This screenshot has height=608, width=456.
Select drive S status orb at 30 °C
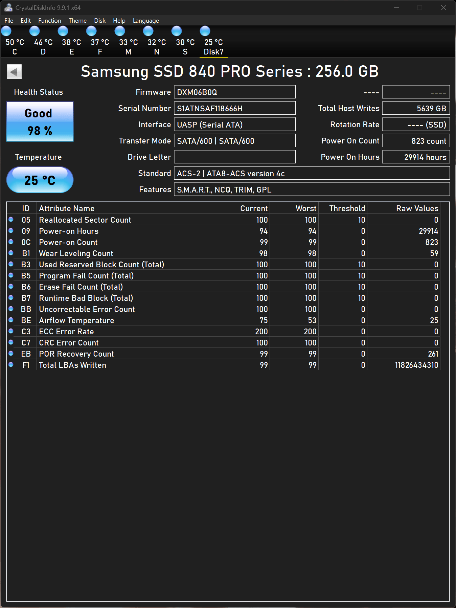click(177, 31)
